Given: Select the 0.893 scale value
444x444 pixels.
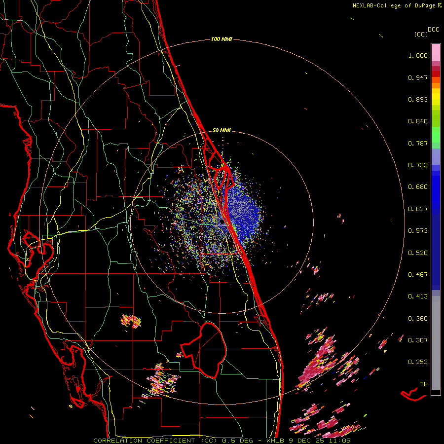Looking at the screenshot, I should (418, 99).
